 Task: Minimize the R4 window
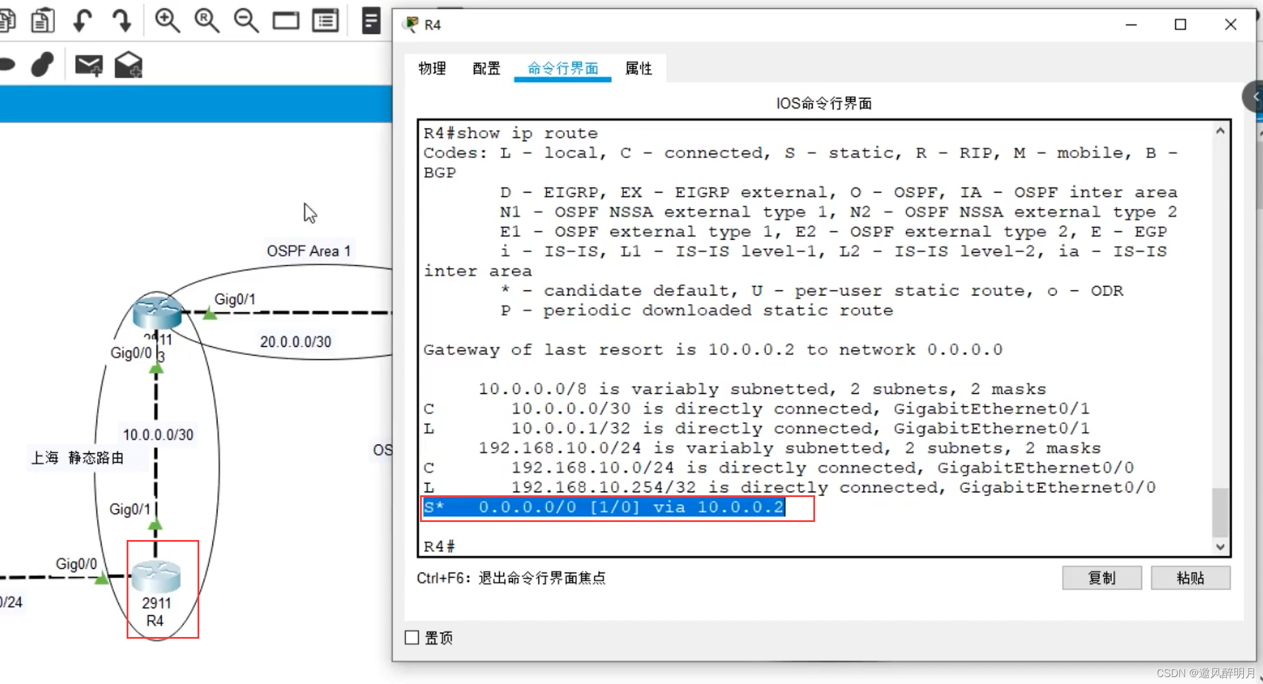(x=1131, y=24)
